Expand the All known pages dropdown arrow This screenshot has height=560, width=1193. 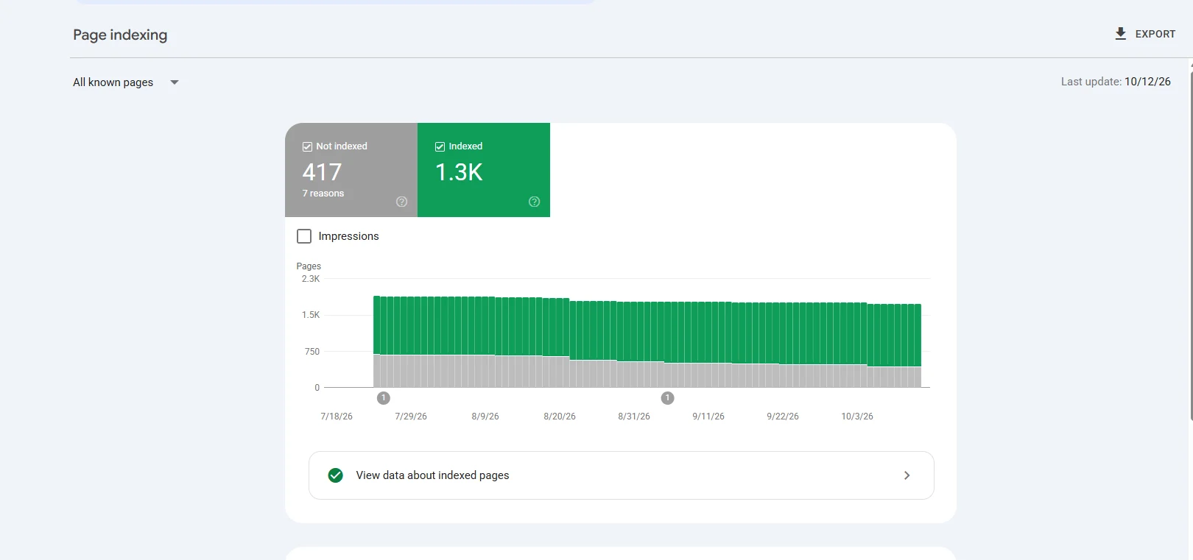175,82
